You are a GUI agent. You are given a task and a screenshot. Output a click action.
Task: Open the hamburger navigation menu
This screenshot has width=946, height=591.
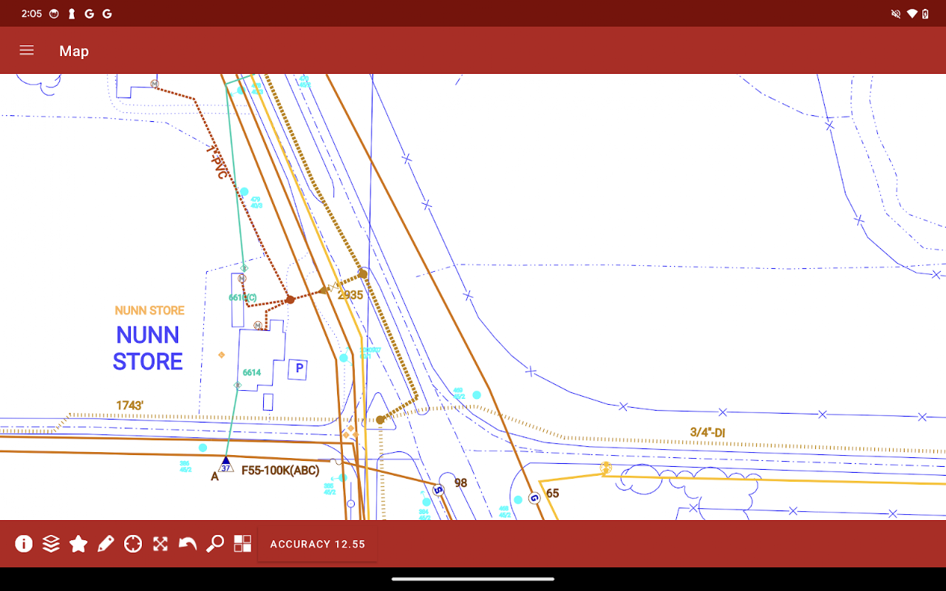point(27,50)
